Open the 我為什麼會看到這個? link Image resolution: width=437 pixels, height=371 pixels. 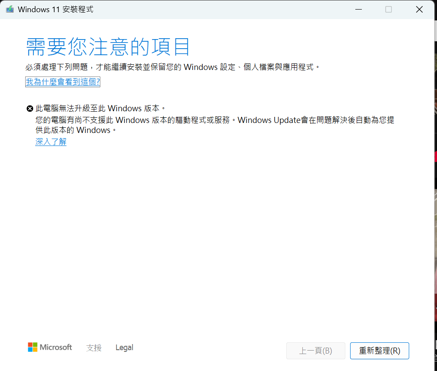[63, 81]
